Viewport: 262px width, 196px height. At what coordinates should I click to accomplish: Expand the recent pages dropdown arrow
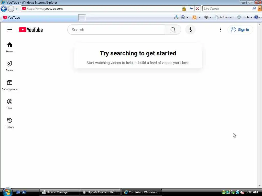[16, 9]
